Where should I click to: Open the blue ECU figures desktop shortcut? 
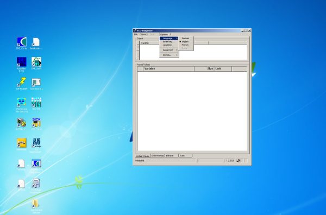coord(36,146)
